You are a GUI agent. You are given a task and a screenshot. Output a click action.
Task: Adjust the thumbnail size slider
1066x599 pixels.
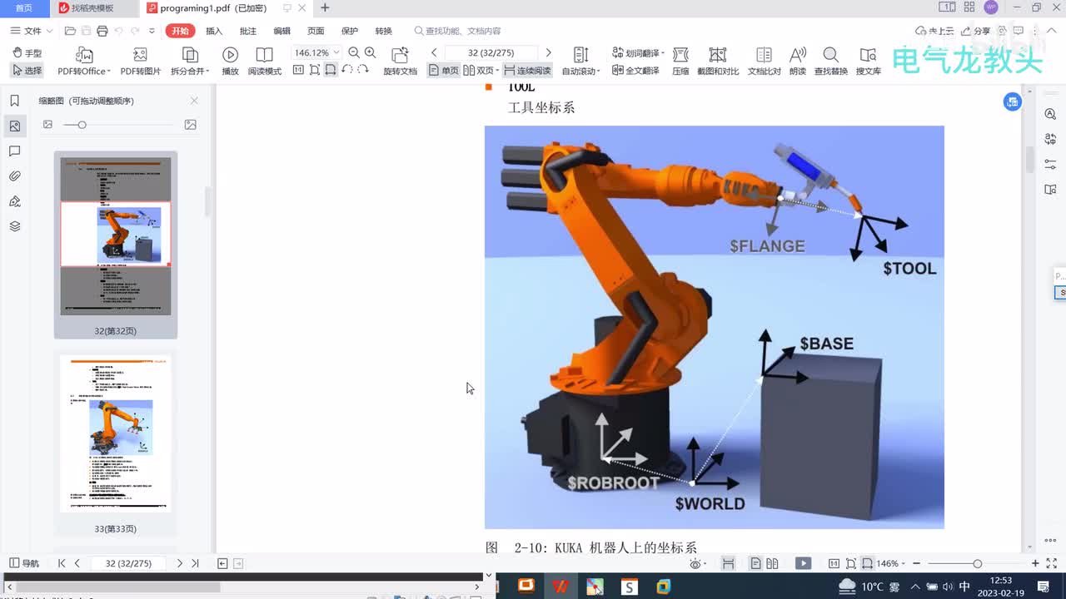[82, 125]
